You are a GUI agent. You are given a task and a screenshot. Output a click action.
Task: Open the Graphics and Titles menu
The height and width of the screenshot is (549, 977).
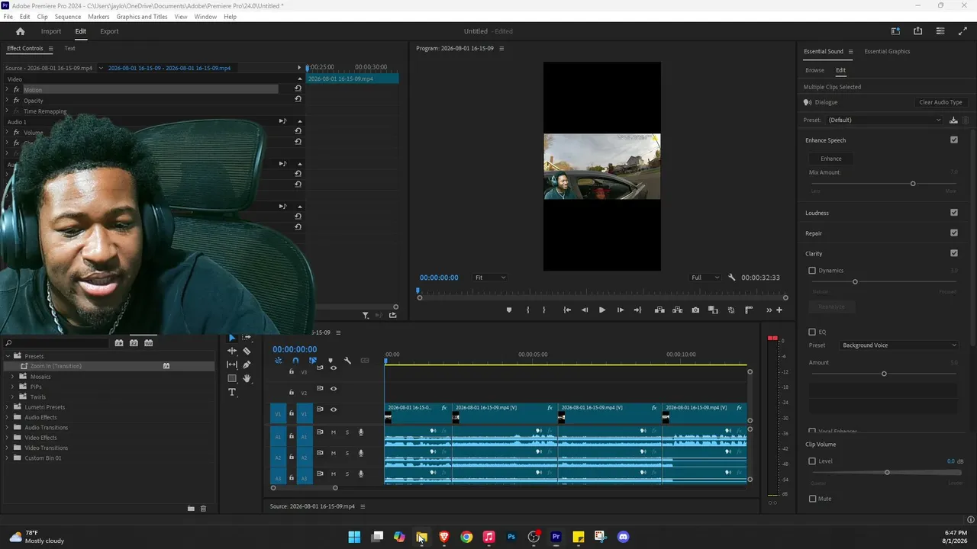(x=142, y=17)
